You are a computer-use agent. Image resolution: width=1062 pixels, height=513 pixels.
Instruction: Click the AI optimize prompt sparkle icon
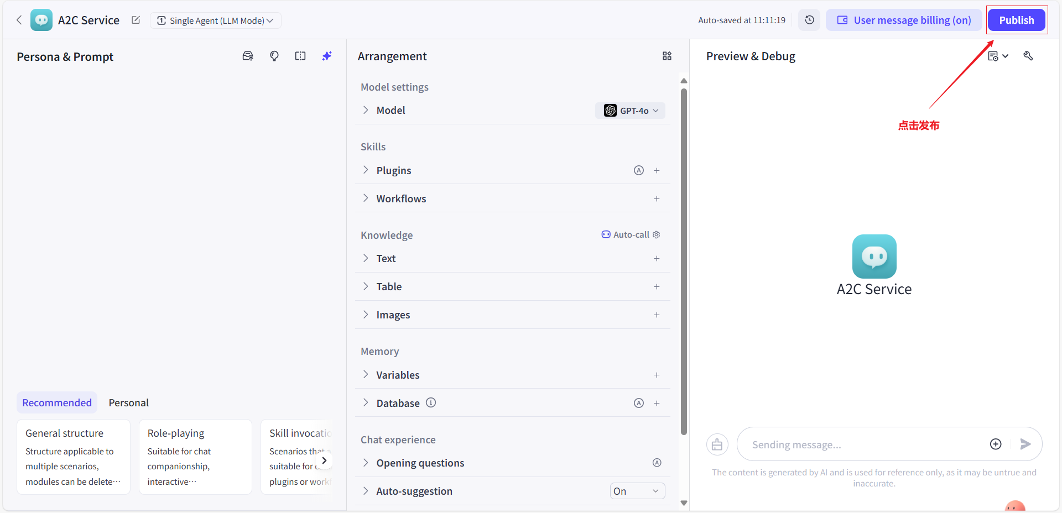[x=327, y=56]
